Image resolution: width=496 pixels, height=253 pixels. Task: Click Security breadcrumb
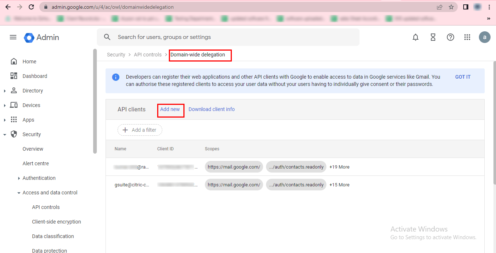[116, 55]
